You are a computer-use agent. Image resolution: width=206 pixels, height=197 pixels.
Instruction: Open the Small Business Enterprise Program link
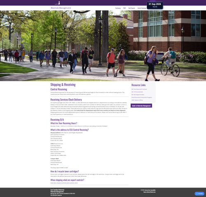pyautogui.click(x=142, y=97)
